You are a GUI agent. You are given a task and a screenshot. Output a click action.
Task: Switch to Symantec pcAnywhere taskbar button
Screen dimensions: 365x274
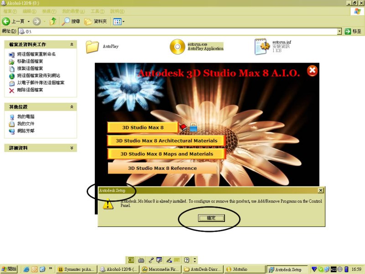click(x=77, y=269)
